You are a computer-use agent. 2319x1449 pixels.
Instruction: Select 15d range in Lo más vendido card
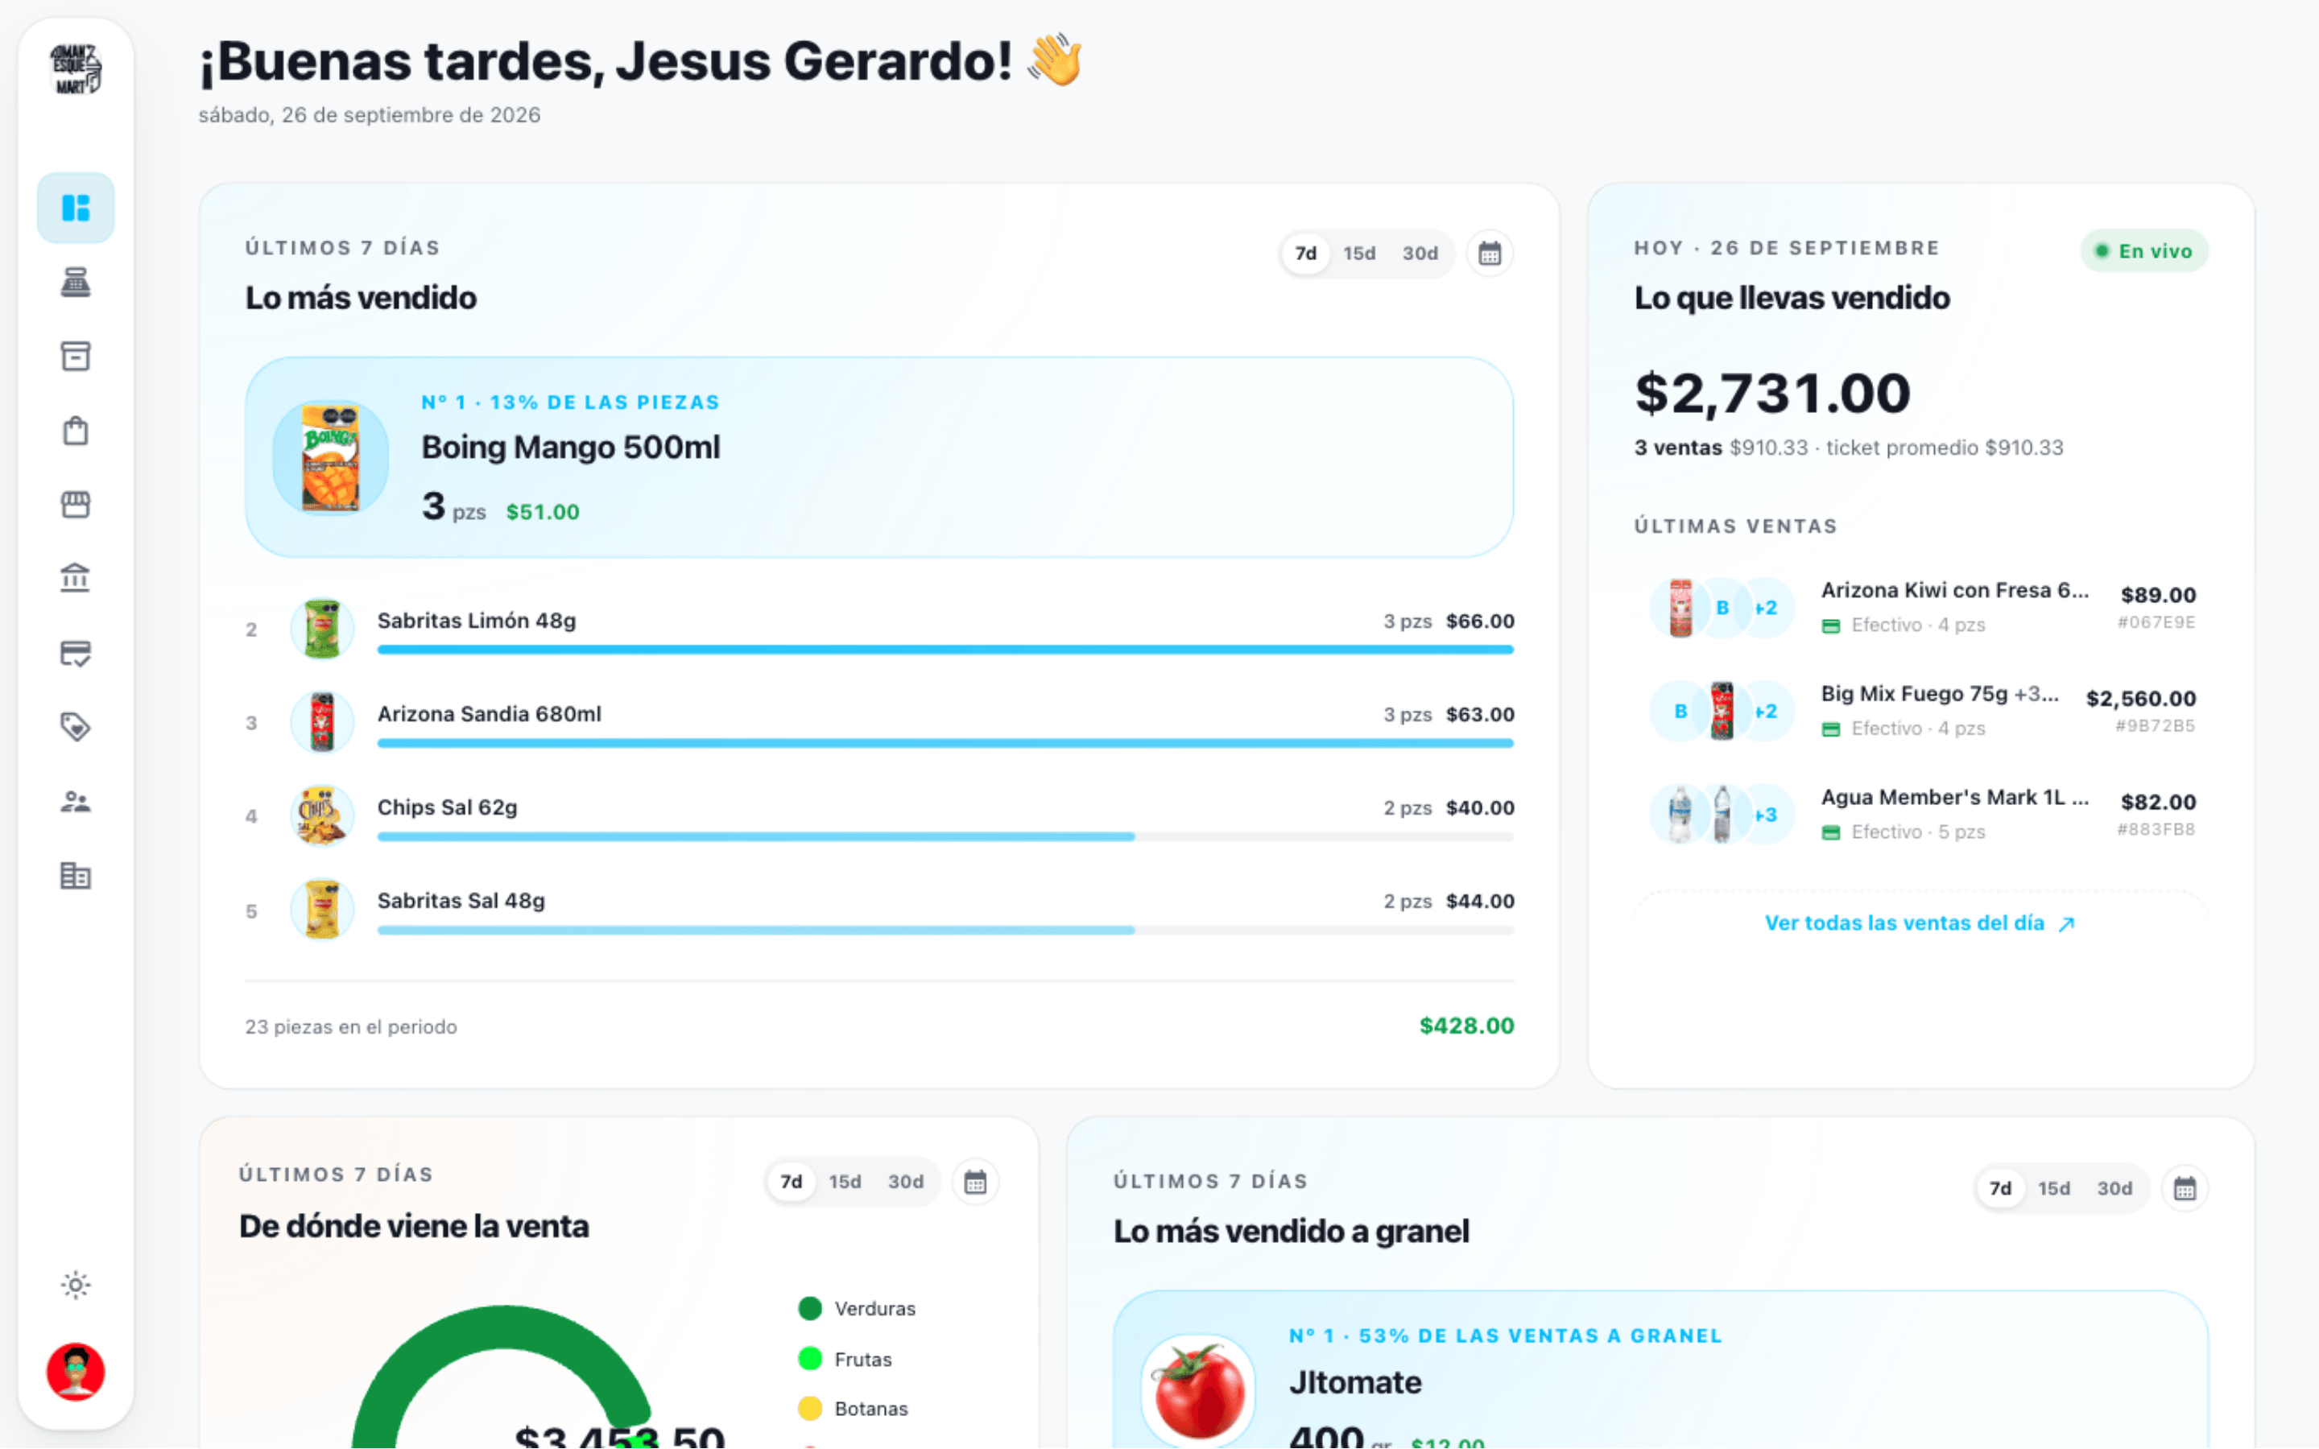[1359, 253]
